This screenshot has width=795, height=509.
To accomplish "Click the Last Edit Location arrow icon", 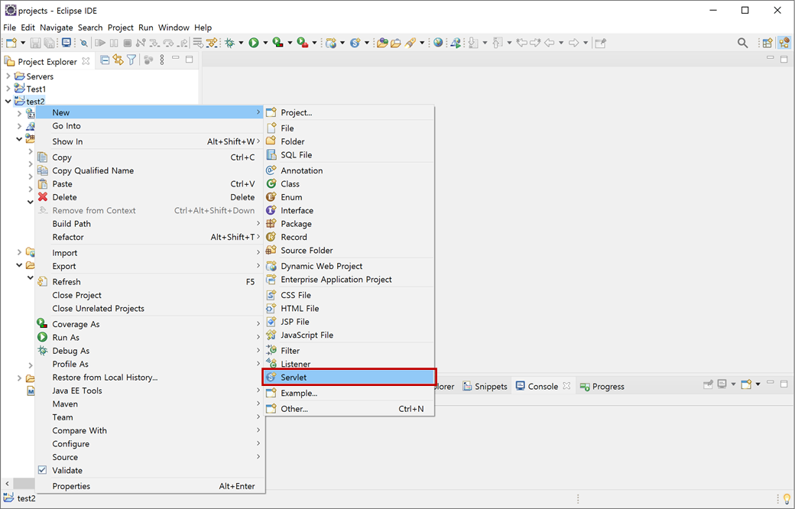I will click(x=521, y=43).
